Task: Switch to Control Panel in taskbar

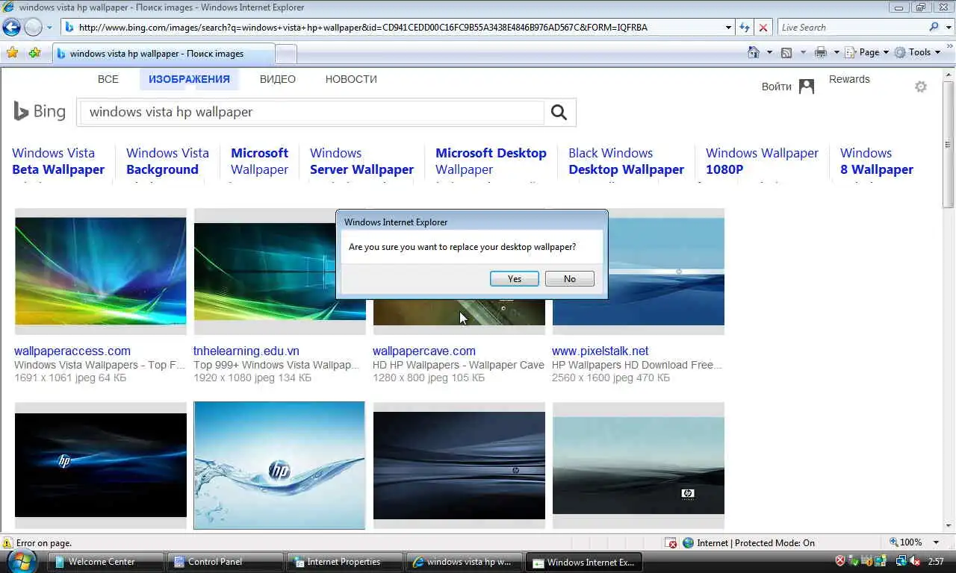Action: 226,562
